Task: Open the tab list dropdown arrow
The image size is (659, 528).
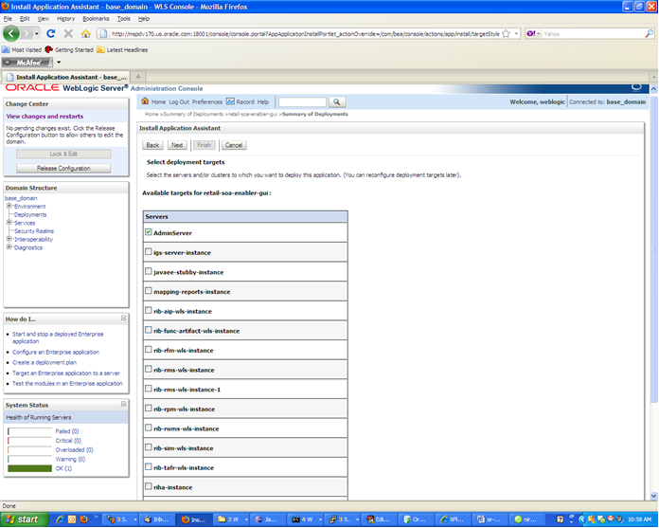Action: coord(653,78)
